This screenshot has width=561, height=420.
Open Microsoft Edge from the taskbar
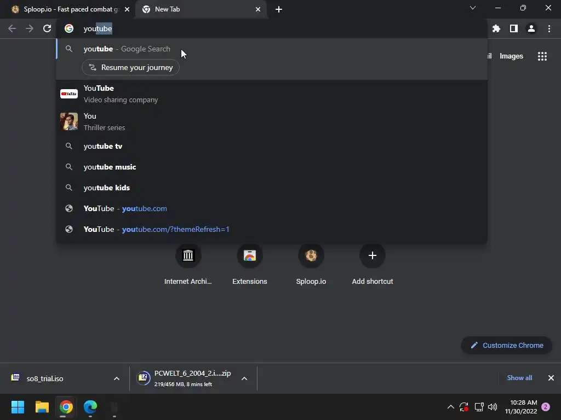(x=90, y=407)
